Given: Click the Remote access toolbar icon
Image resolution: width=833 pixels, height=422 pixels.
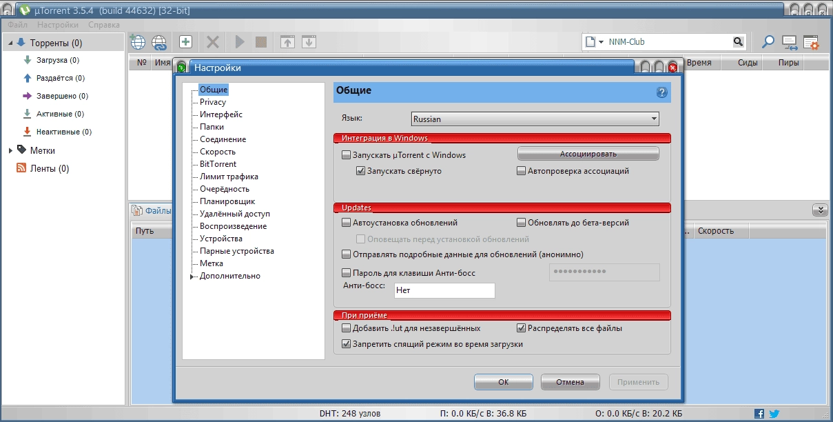Looking at the screenshot, I should (x=790, y=43).
